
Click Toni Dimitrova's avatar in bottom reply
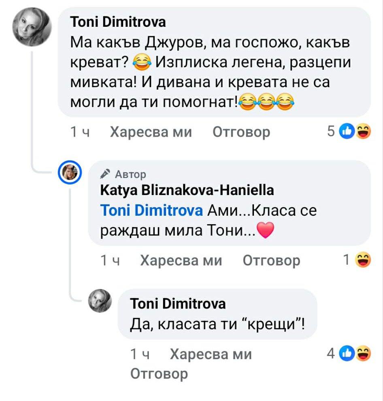pos(100,301)
